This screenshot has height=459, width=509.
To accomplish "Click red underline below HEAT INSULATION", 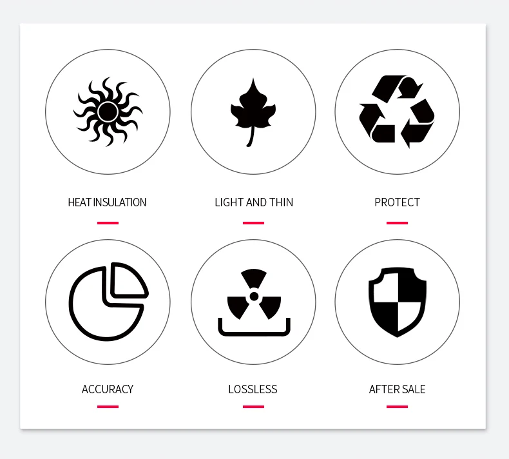I will [x=108, y=223].
